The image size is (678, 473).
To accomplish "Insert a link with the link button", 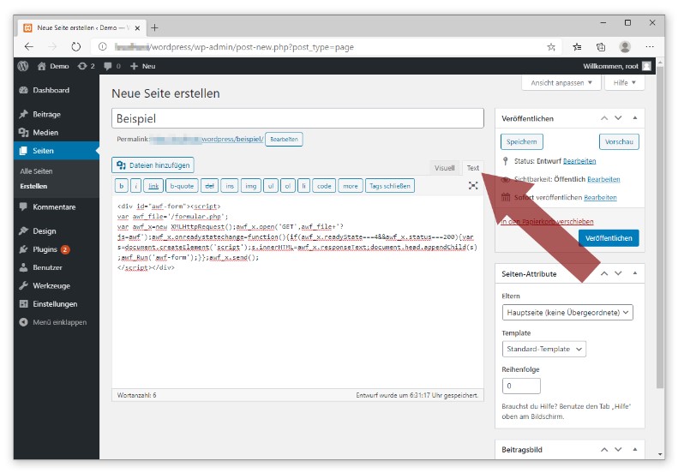I will [x=153, y=186].
